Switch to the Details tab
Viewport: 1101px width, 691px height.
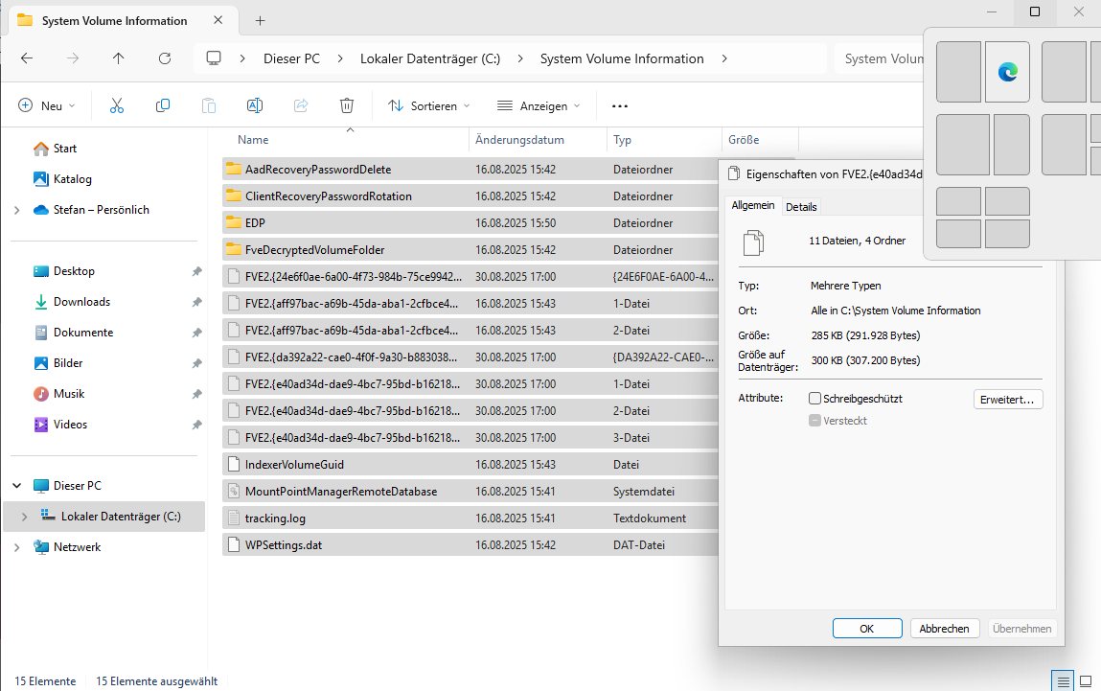click(801, 207)
